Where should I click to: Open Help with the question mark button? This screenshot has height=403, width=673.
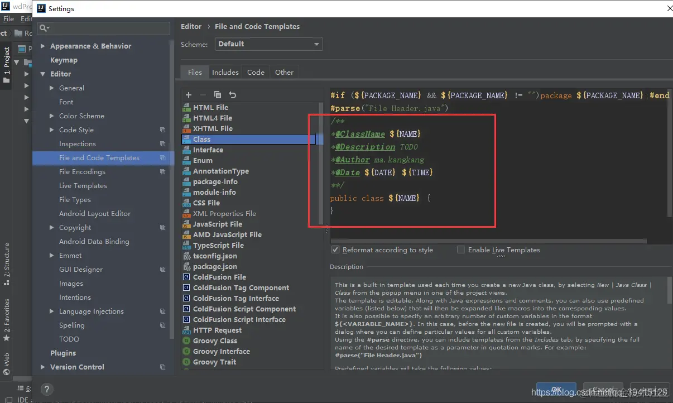[47, 390]
